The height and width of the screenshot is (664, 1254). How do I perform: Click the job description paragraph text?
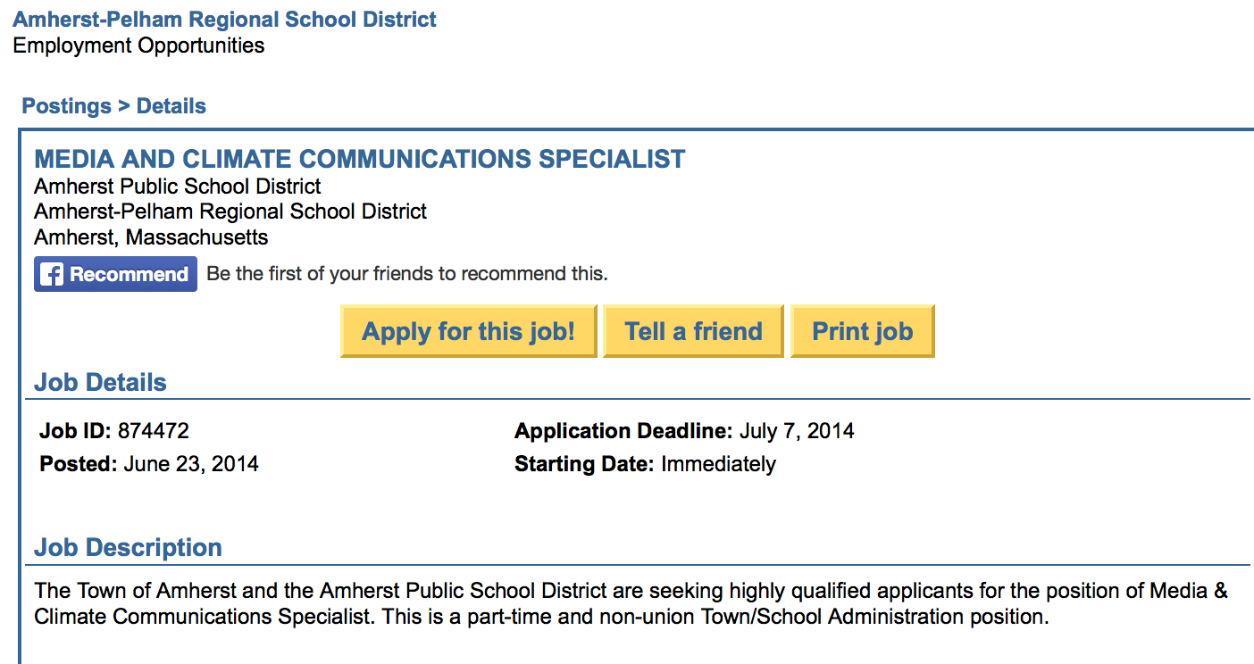tap(631, 603)
